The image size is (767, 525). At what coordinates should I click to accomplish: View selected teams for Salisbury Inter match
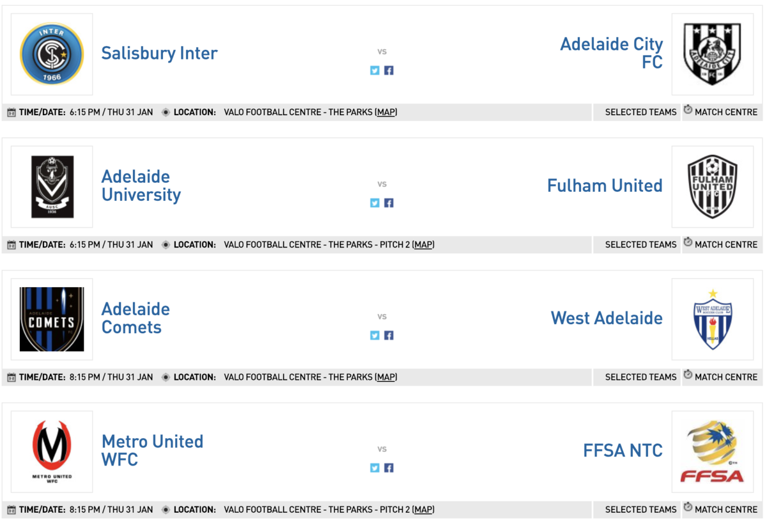click(640, 112)
